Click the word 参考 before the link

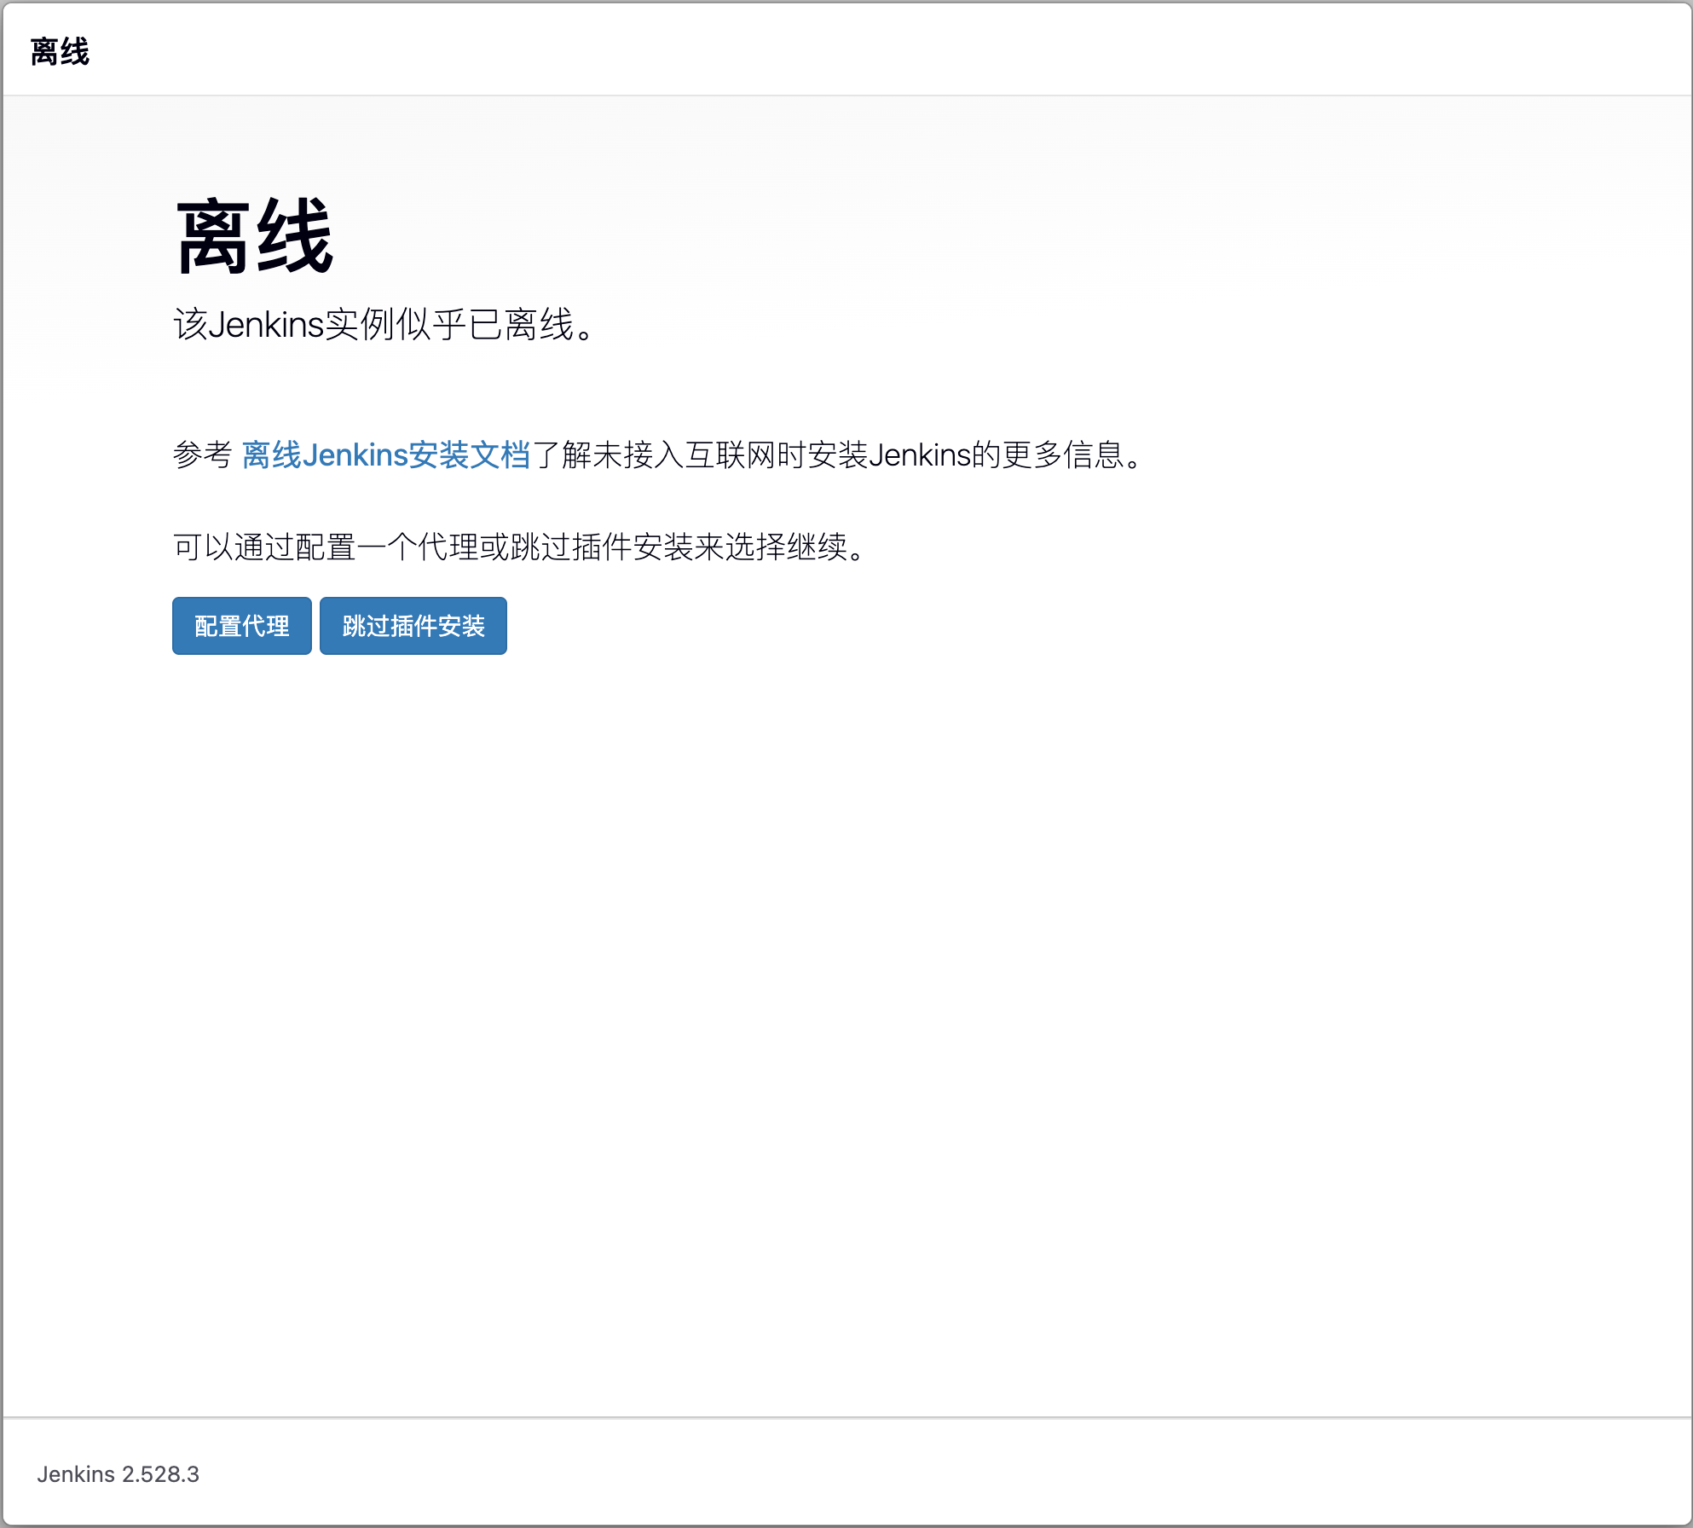click(202, 455)
